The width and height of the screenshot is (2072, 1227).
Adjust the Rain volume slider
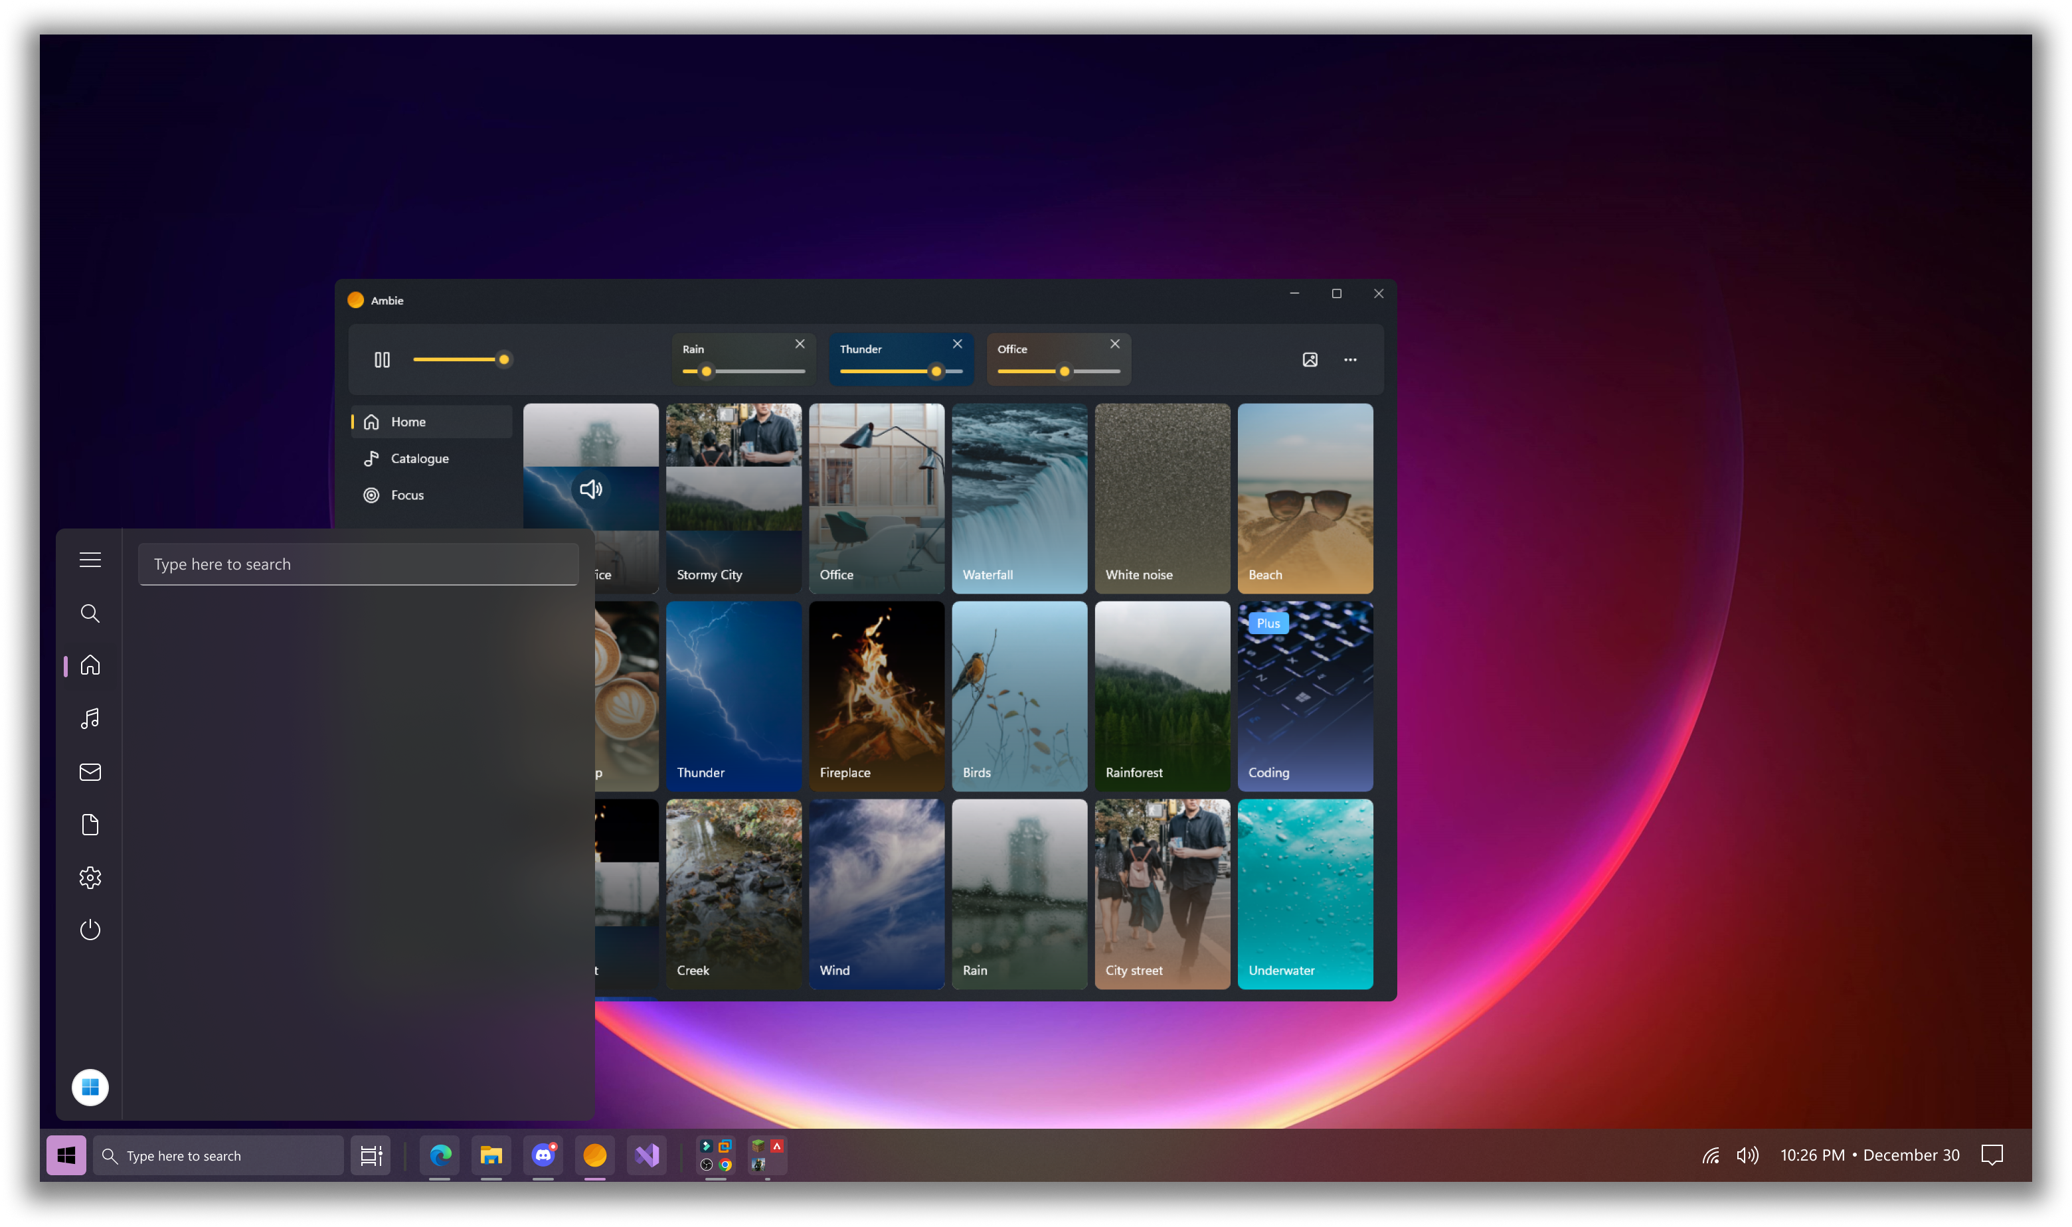(x=743, y=371)
